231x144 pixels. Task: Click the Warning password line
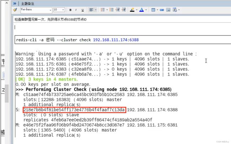coord(106,54)
